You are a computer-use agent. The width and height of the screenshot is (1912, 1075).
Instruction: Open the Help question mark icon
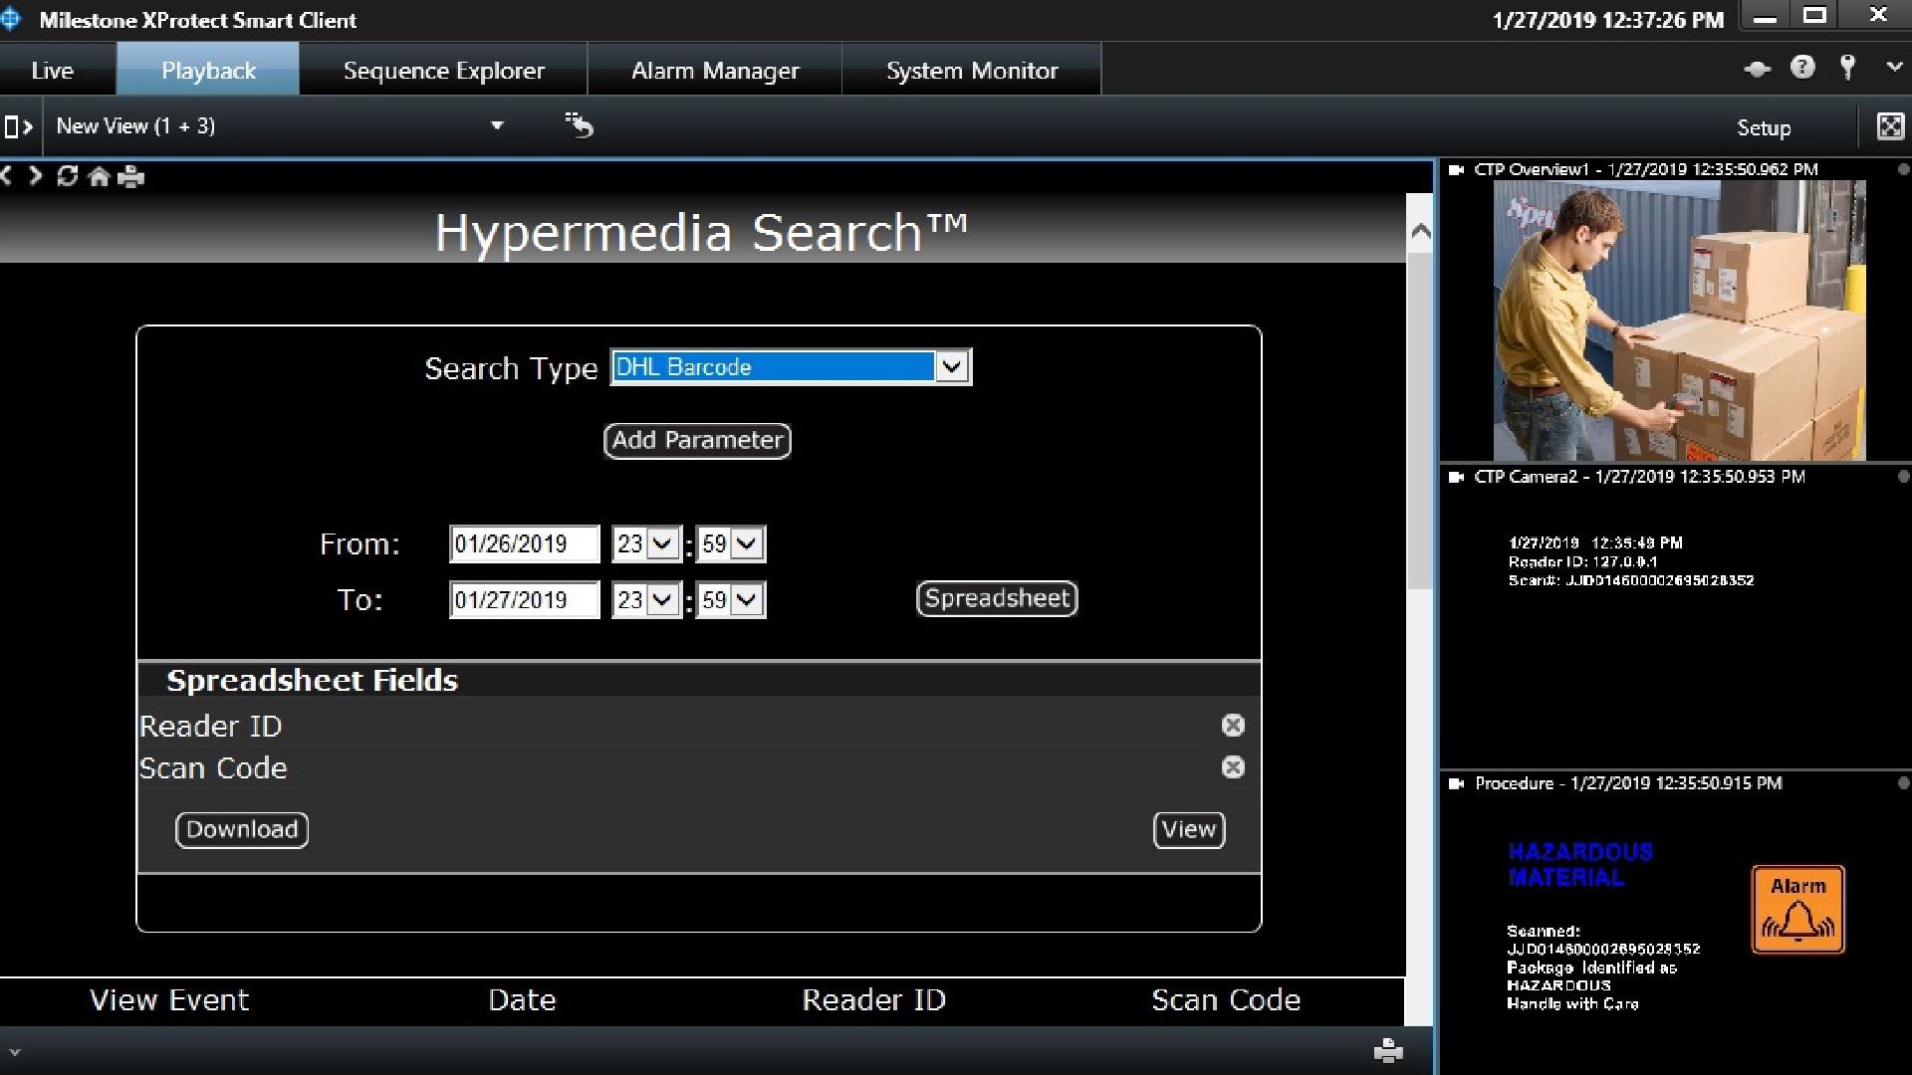[1801, 67]
